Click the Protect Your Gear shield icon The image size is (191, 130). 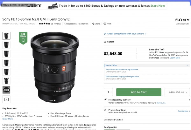pos(106,110)
